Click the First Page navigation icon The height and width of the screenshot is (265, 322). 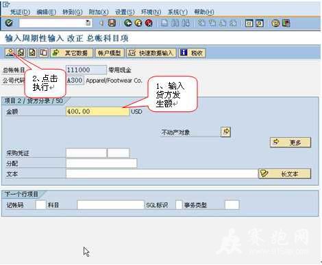[201, 23]
